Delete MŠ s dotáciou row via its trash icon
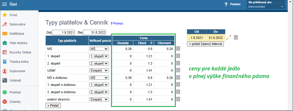 pyautogui.click(x=178, y=77)
